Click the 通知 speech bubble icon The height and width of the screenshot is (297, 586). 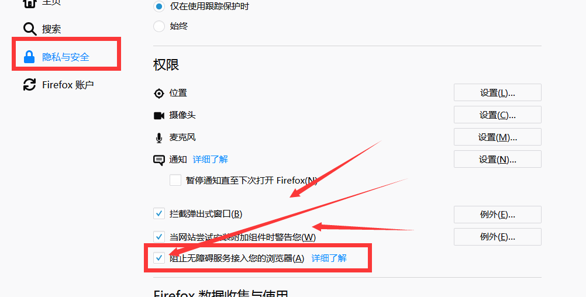pos(159,160)
